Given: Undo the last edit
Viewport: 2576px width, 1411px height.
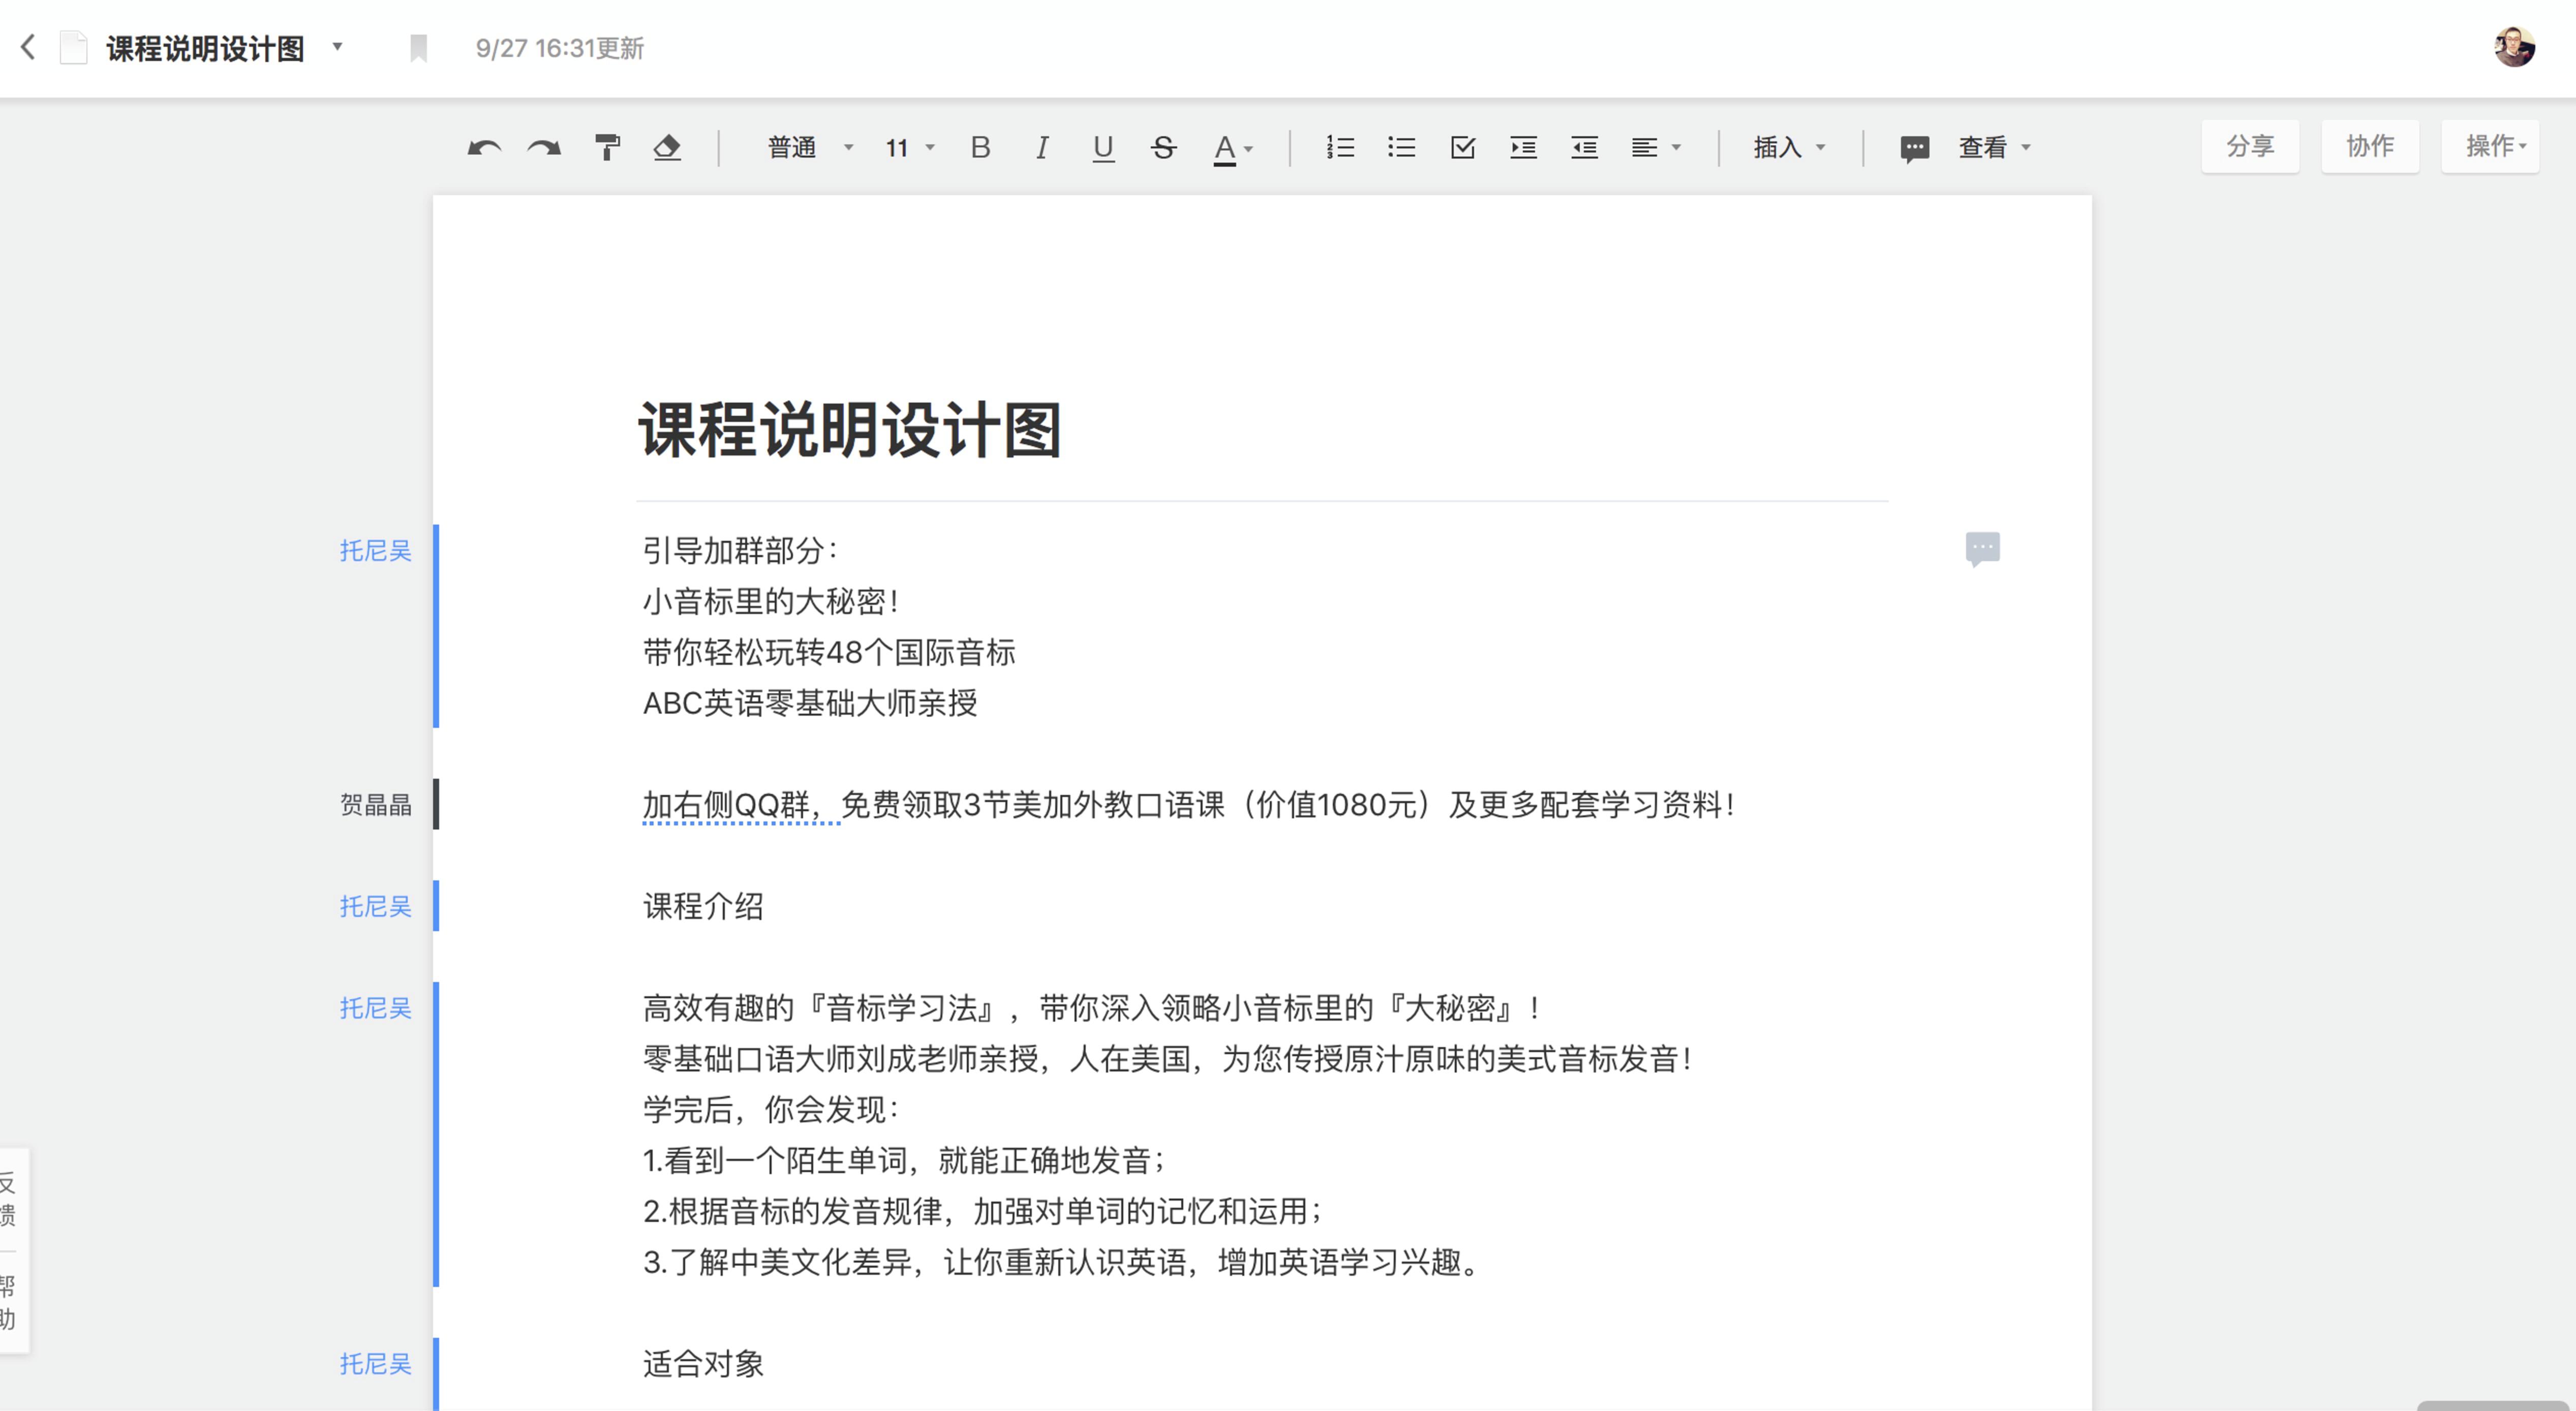Looking at the screenshot, I should click(x=484, y=148).
